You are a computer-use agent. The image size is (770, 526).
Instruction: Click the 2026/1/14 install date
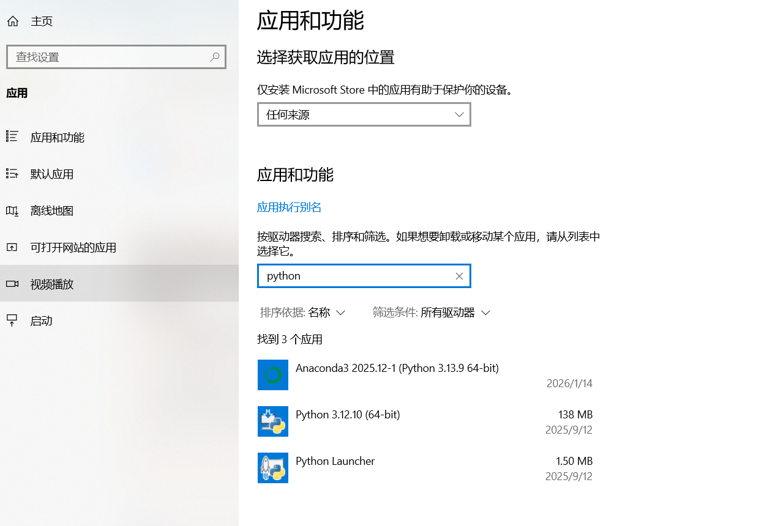(x=569, y=383)
